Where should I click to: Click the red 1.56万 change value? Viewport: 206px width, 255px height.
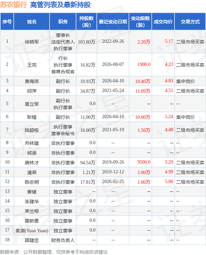click(x=144, y=130)
